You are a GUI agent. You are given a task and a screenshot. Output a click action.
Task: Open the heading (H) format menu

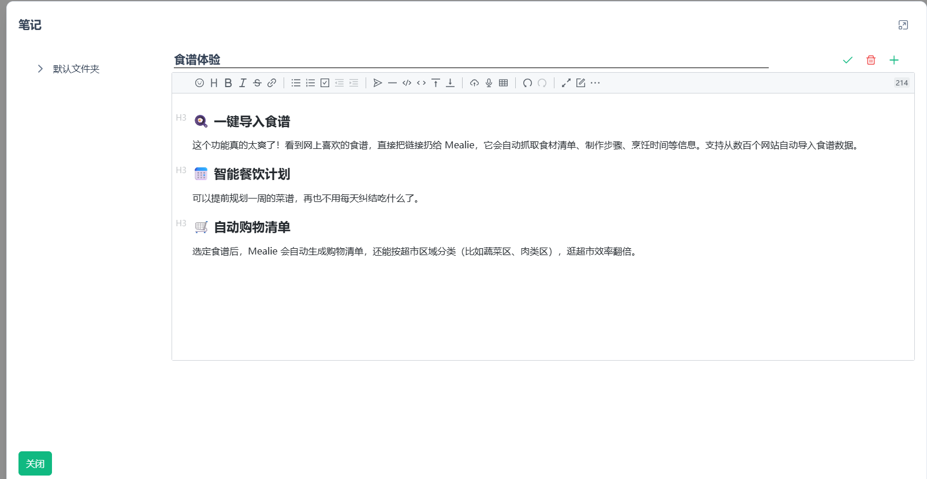tap(214, 83)
